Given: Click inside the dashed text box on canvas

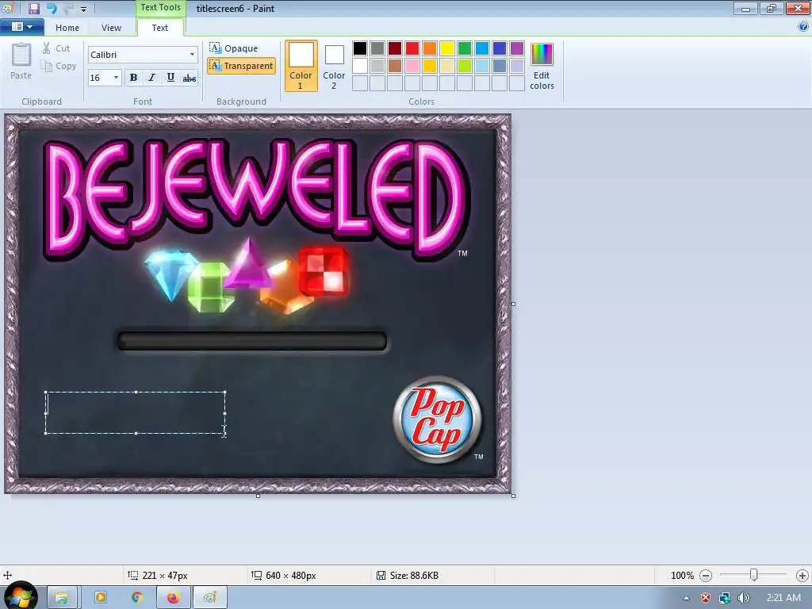Looking at the screenshot, I should [x=135, y=412].
